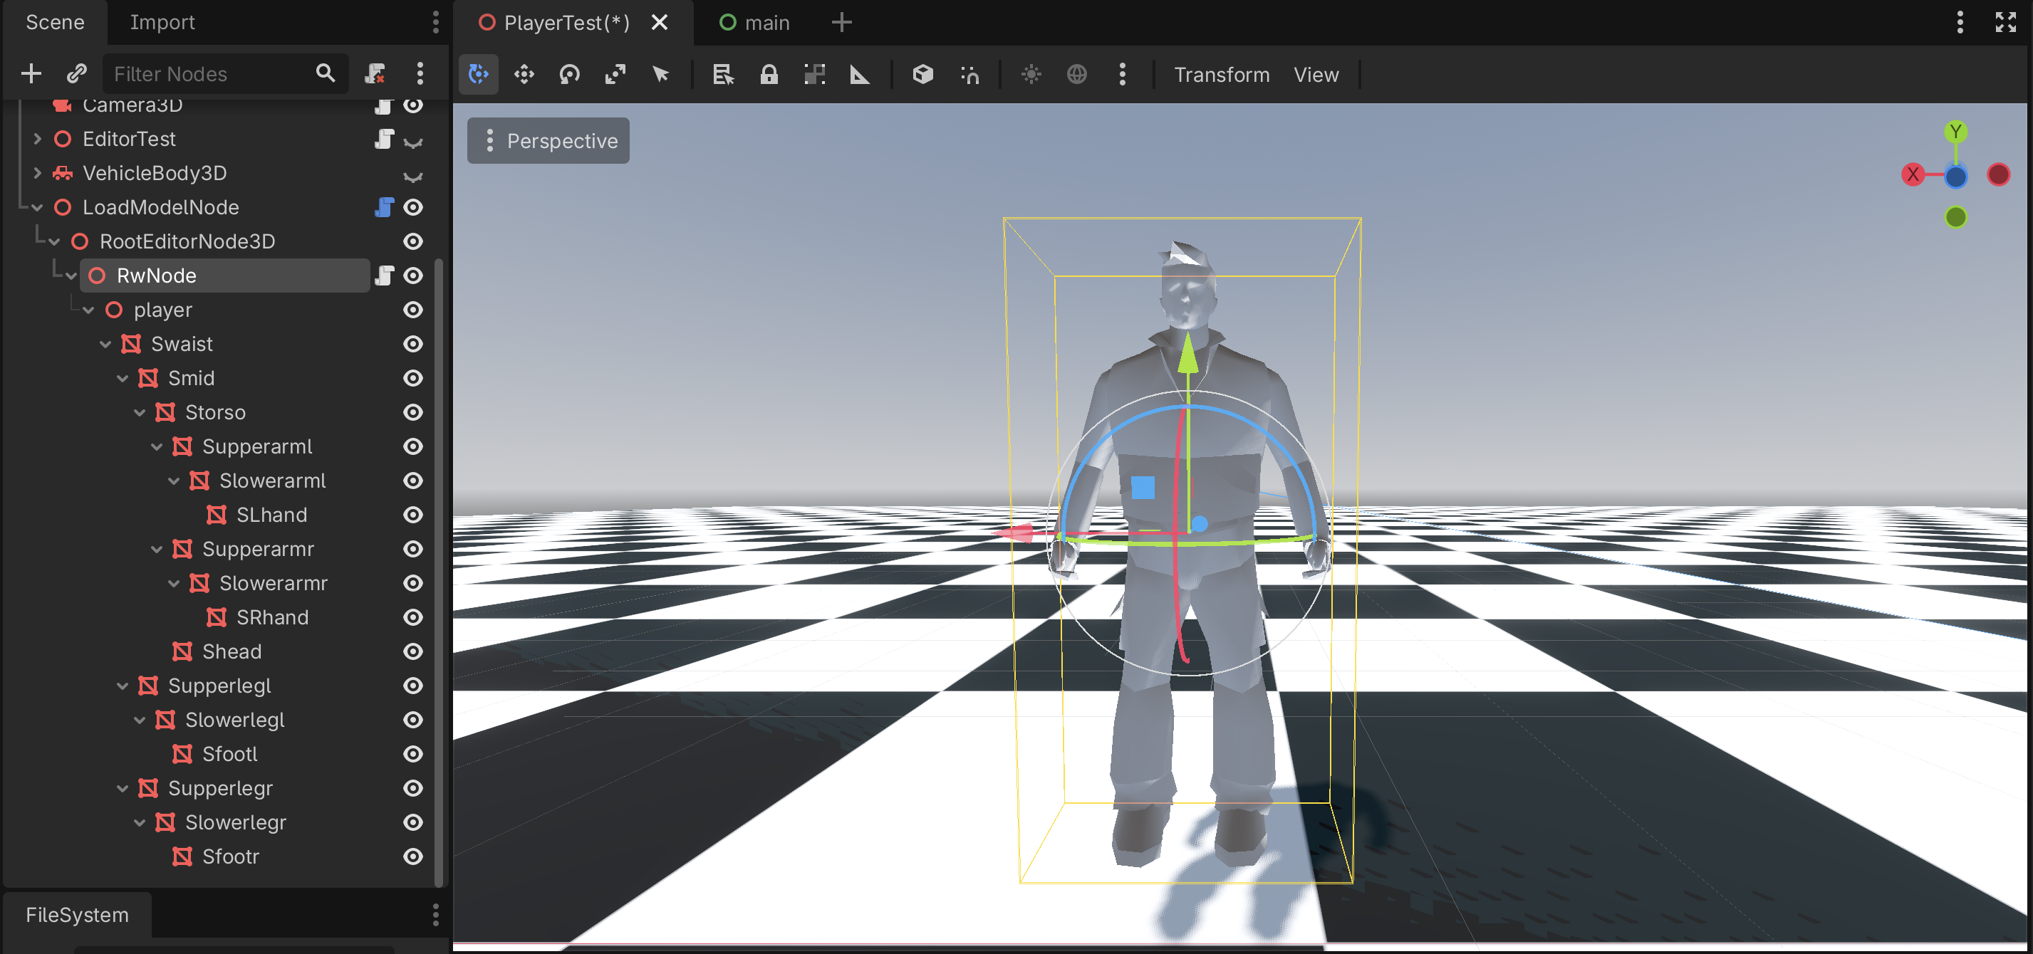Open the script attached to RwNode
The height and width of the screenshot is (954, 2033).
(385, 276)
